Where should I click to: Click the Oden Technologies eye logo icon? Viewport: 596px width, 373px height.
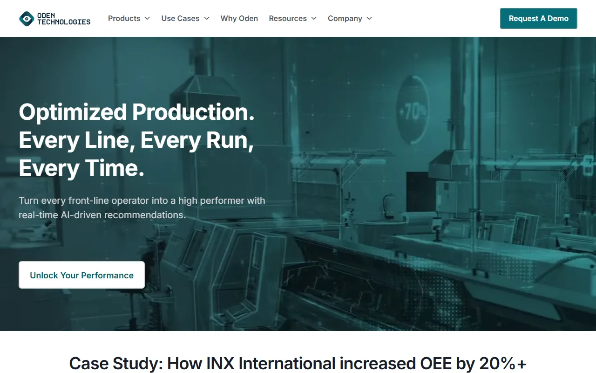(x=27, y=19)
